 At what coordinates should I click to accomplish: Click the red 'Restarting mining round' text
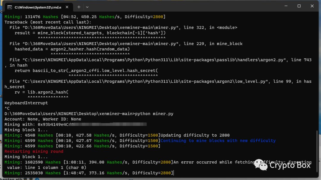(34, 152)
